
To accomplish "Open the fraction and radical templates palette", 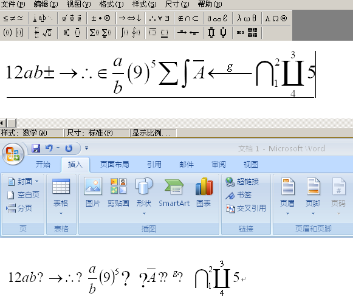I will [x=43, y=33].
